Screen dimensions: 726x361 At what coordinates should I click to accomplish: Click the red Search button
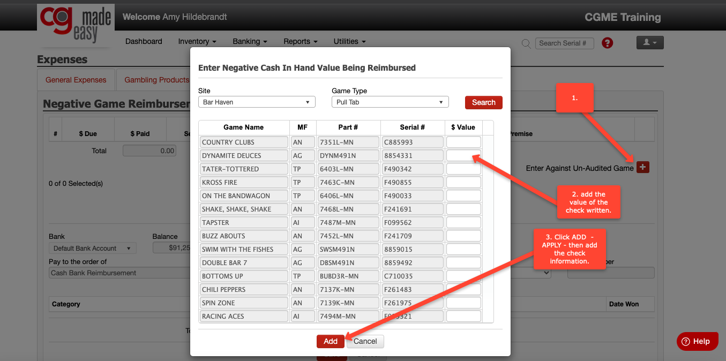point(484,102)
